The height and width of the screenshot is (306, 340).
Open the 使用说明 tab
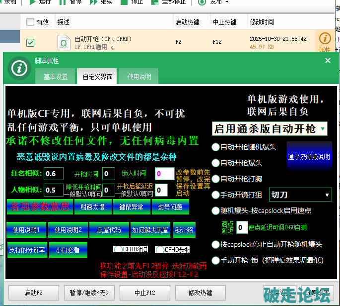pyautogui.click(x=139, y=77)
